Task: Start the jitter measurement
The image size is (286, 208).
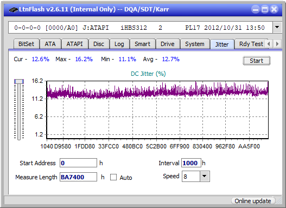Action: (x=257, y=61)
